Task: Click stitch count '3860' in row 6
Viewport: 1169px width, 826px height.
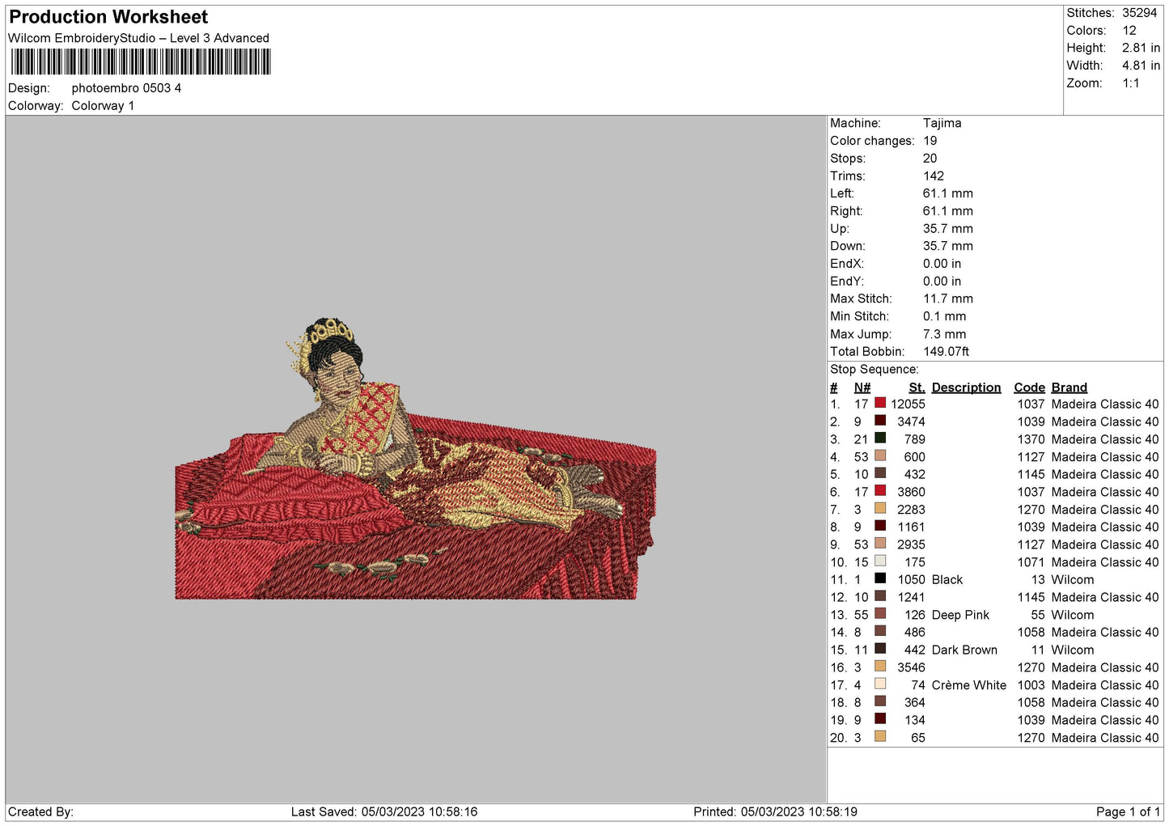Action: pos(911,492)
